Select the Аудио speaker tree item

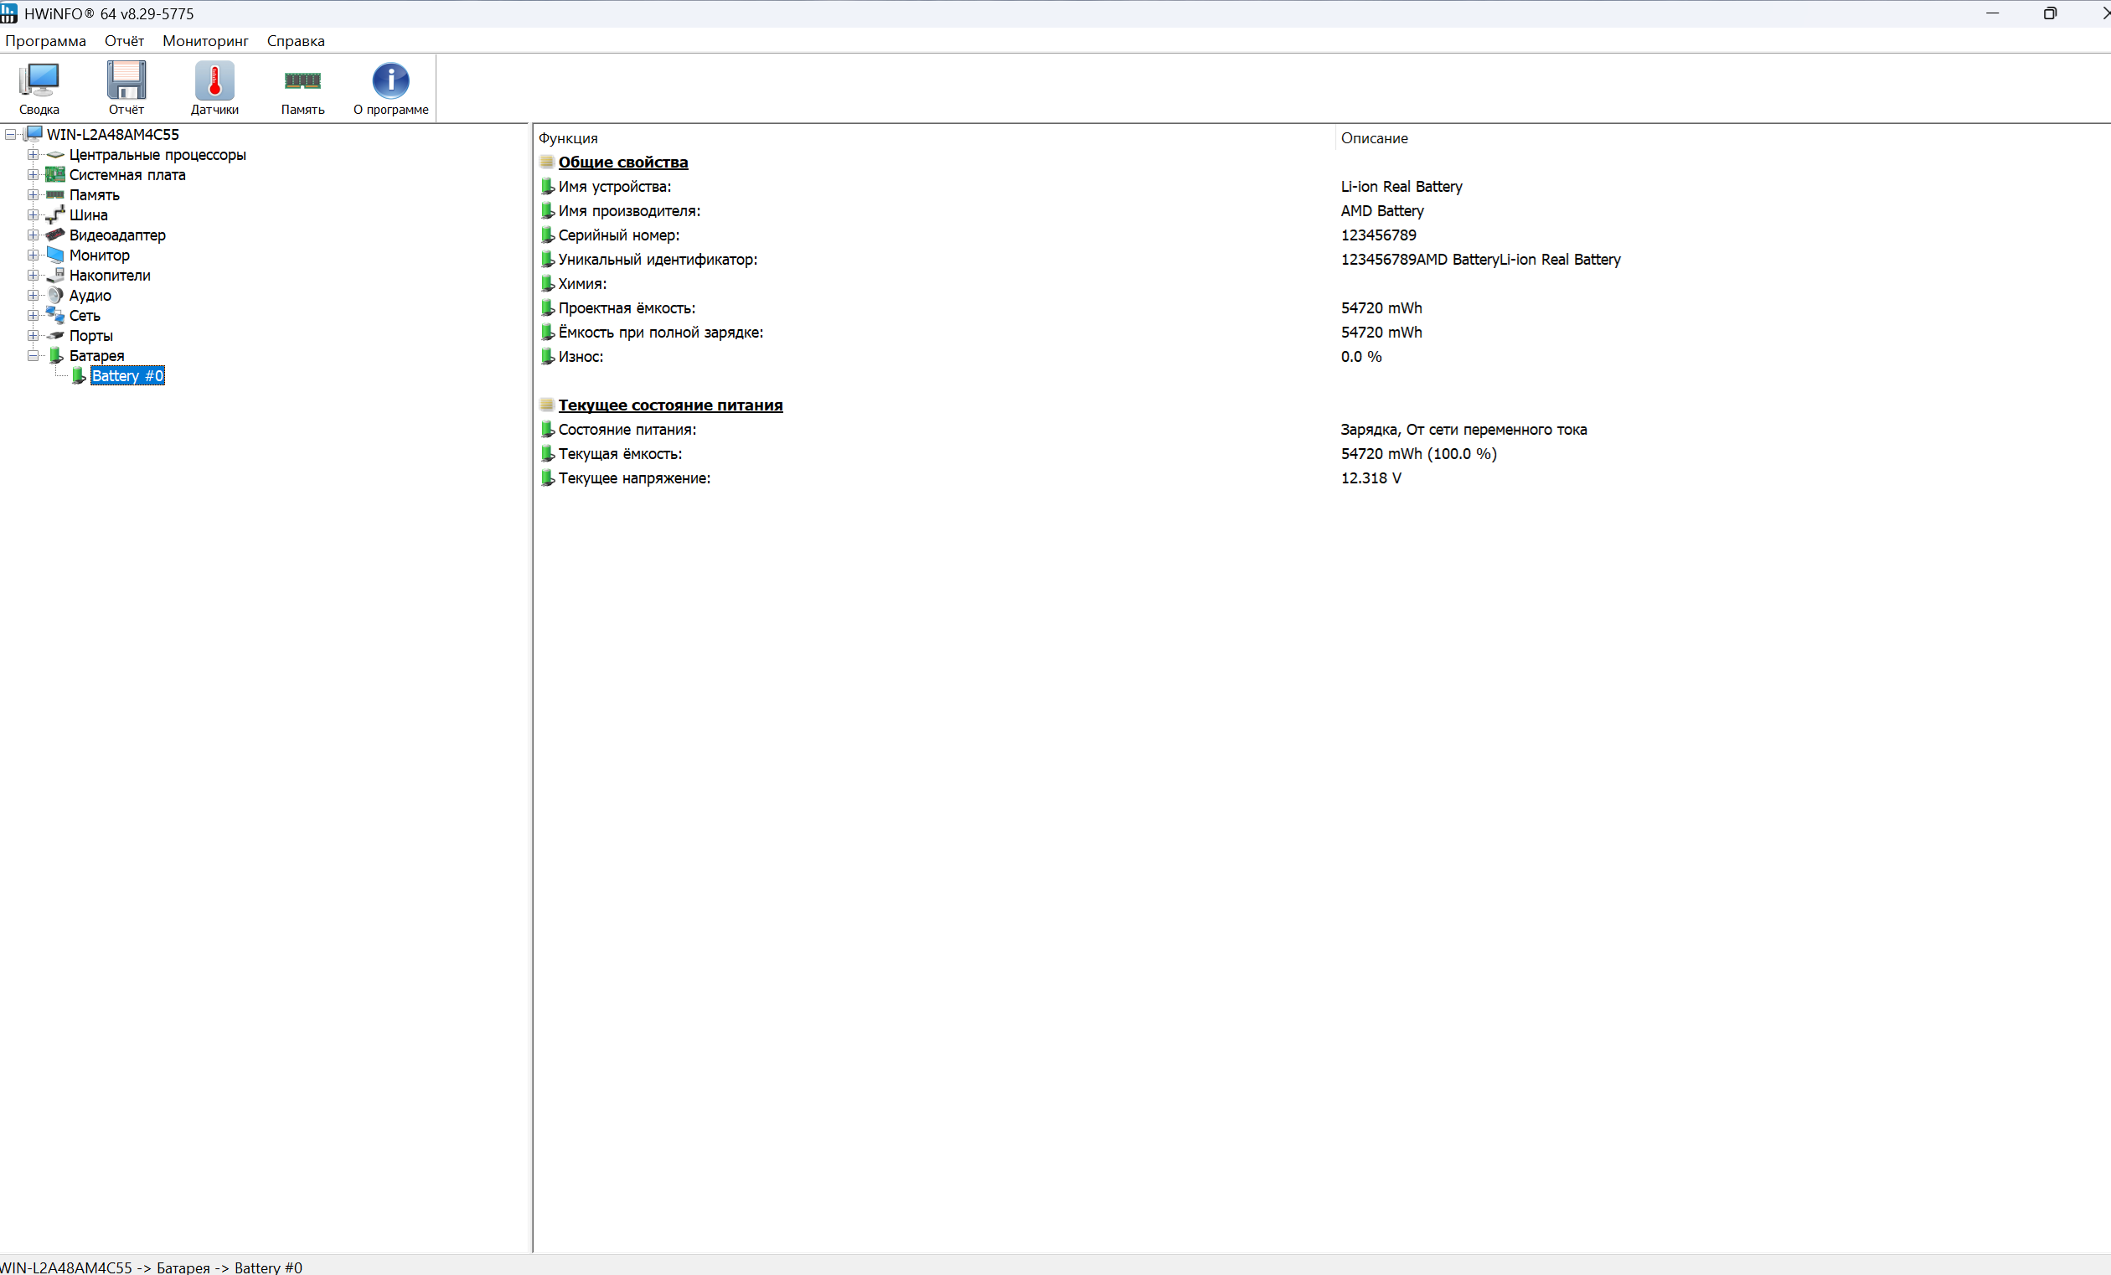click(89, 296)
